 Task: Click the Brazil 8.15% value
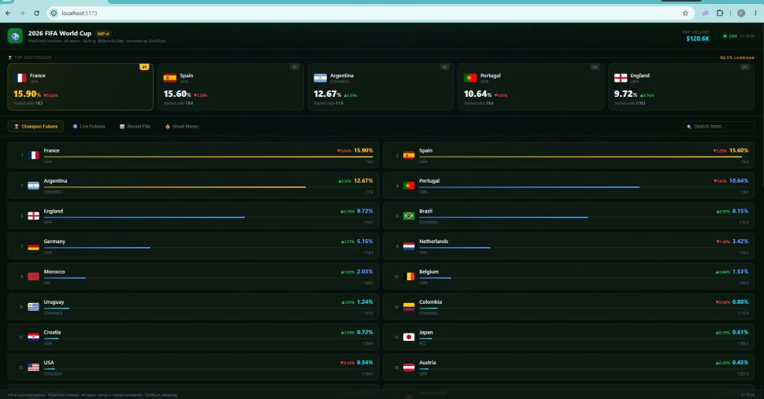[740, 211]
